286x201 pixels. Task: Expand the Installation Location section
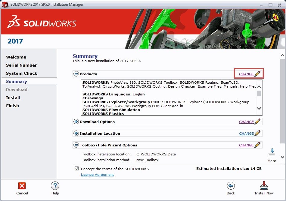pyautogui.click(x=76, y=133)
